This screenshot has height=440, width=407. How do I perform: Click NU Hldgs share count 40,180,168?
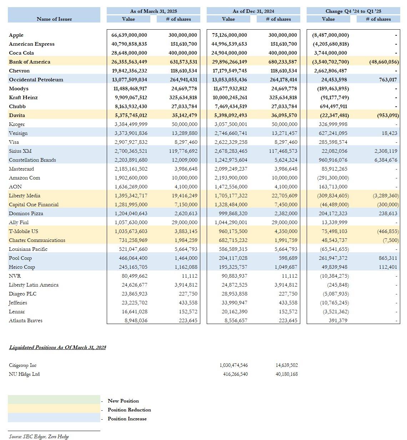287,374
